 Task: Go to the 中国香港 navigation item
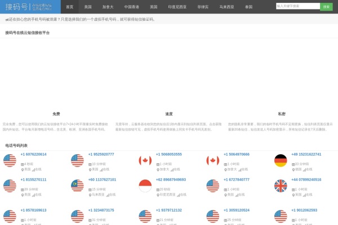point(132,7)
